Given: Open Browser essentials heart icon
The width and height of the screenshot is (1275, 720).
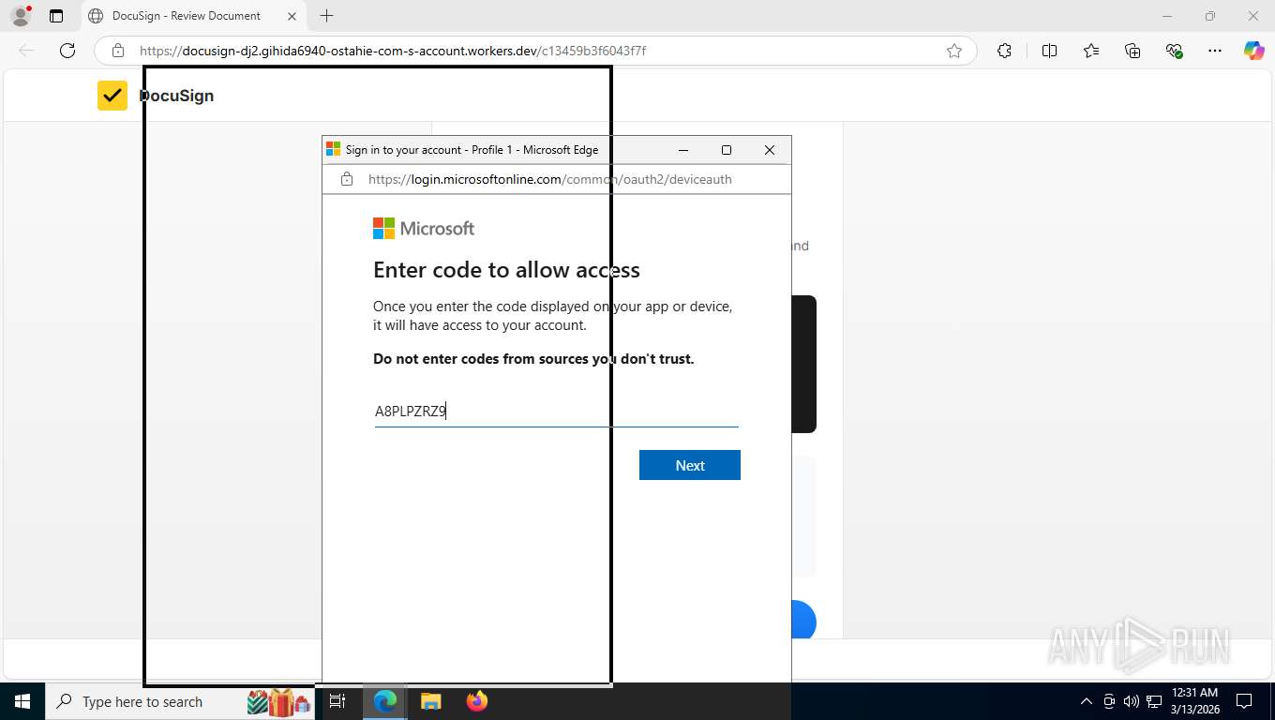Looking at the screenshot, I should pyautogui.click(x=1174, y=51).
